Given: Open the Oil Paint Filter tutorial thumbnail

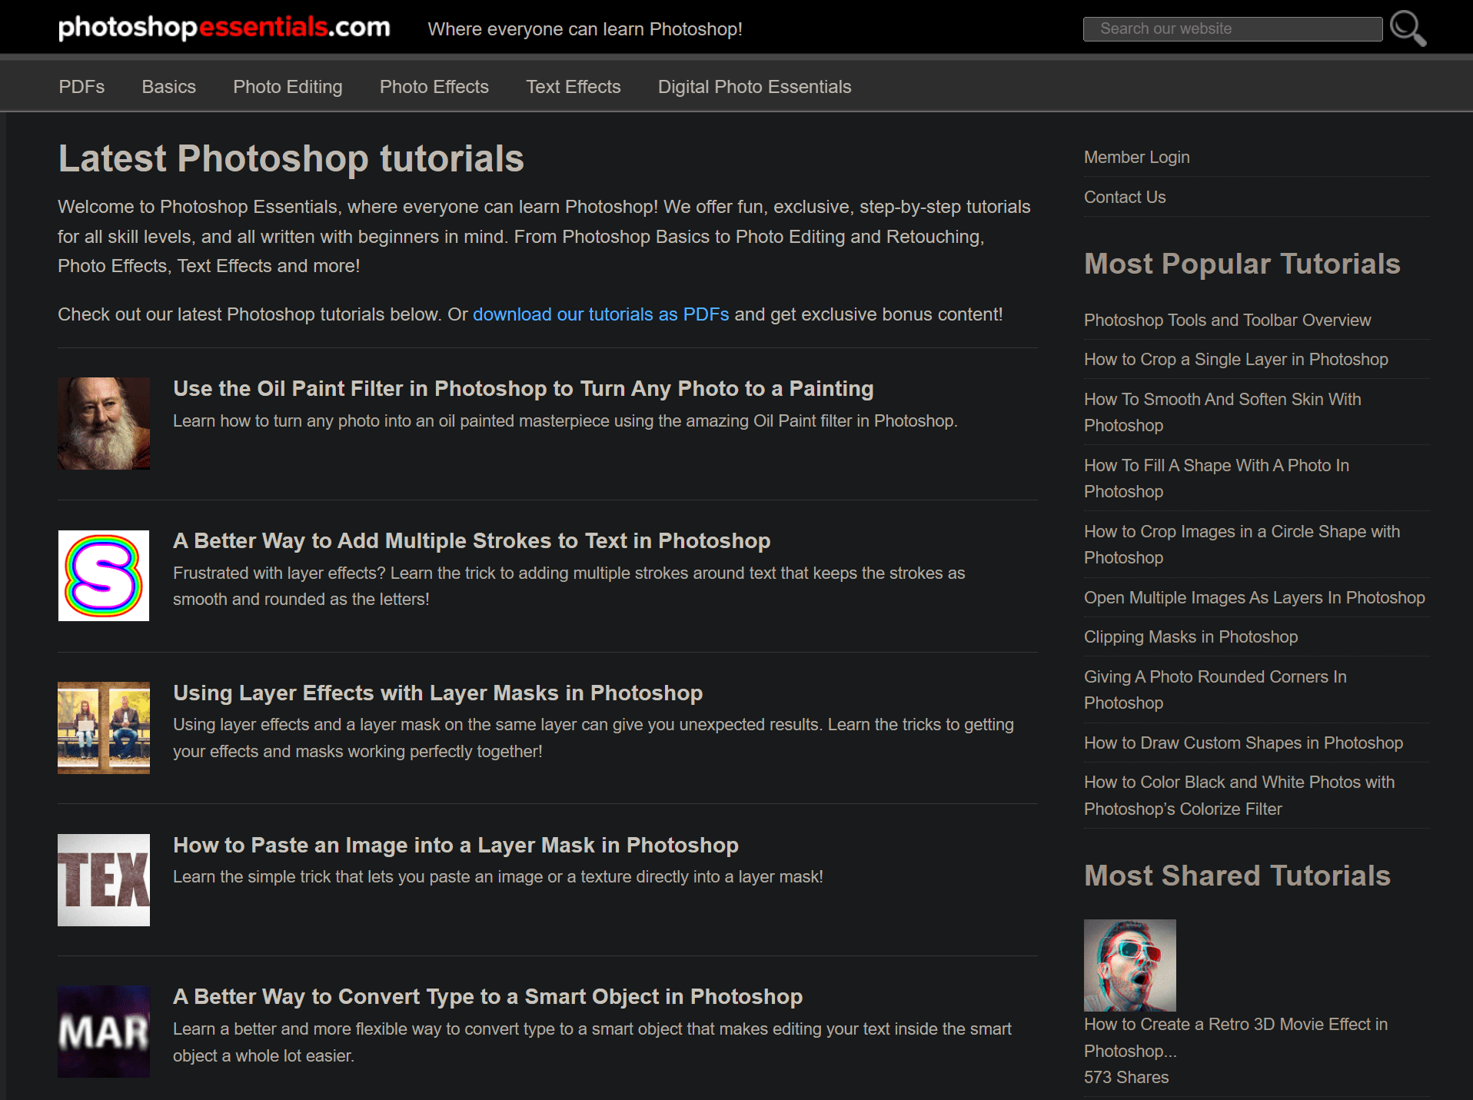Looking at the screenshot, I should tap(104, 423).
